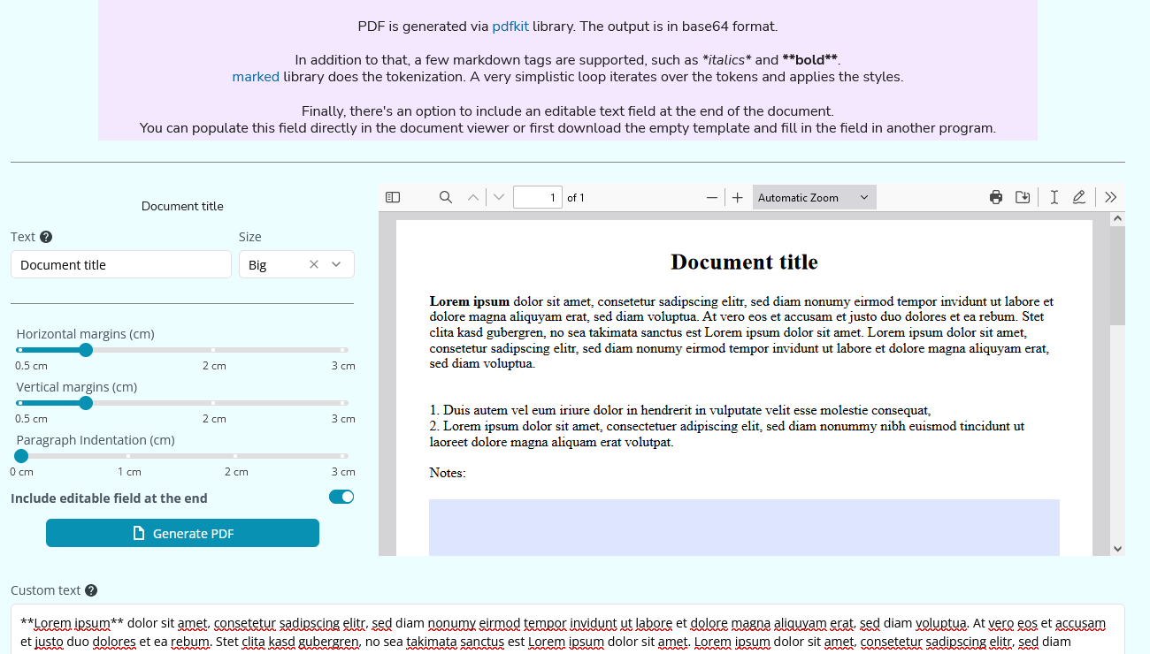Open PDF viewer tools chevron menu
The height and width of the screenshot is (654, 1150).
[1111, 197]
